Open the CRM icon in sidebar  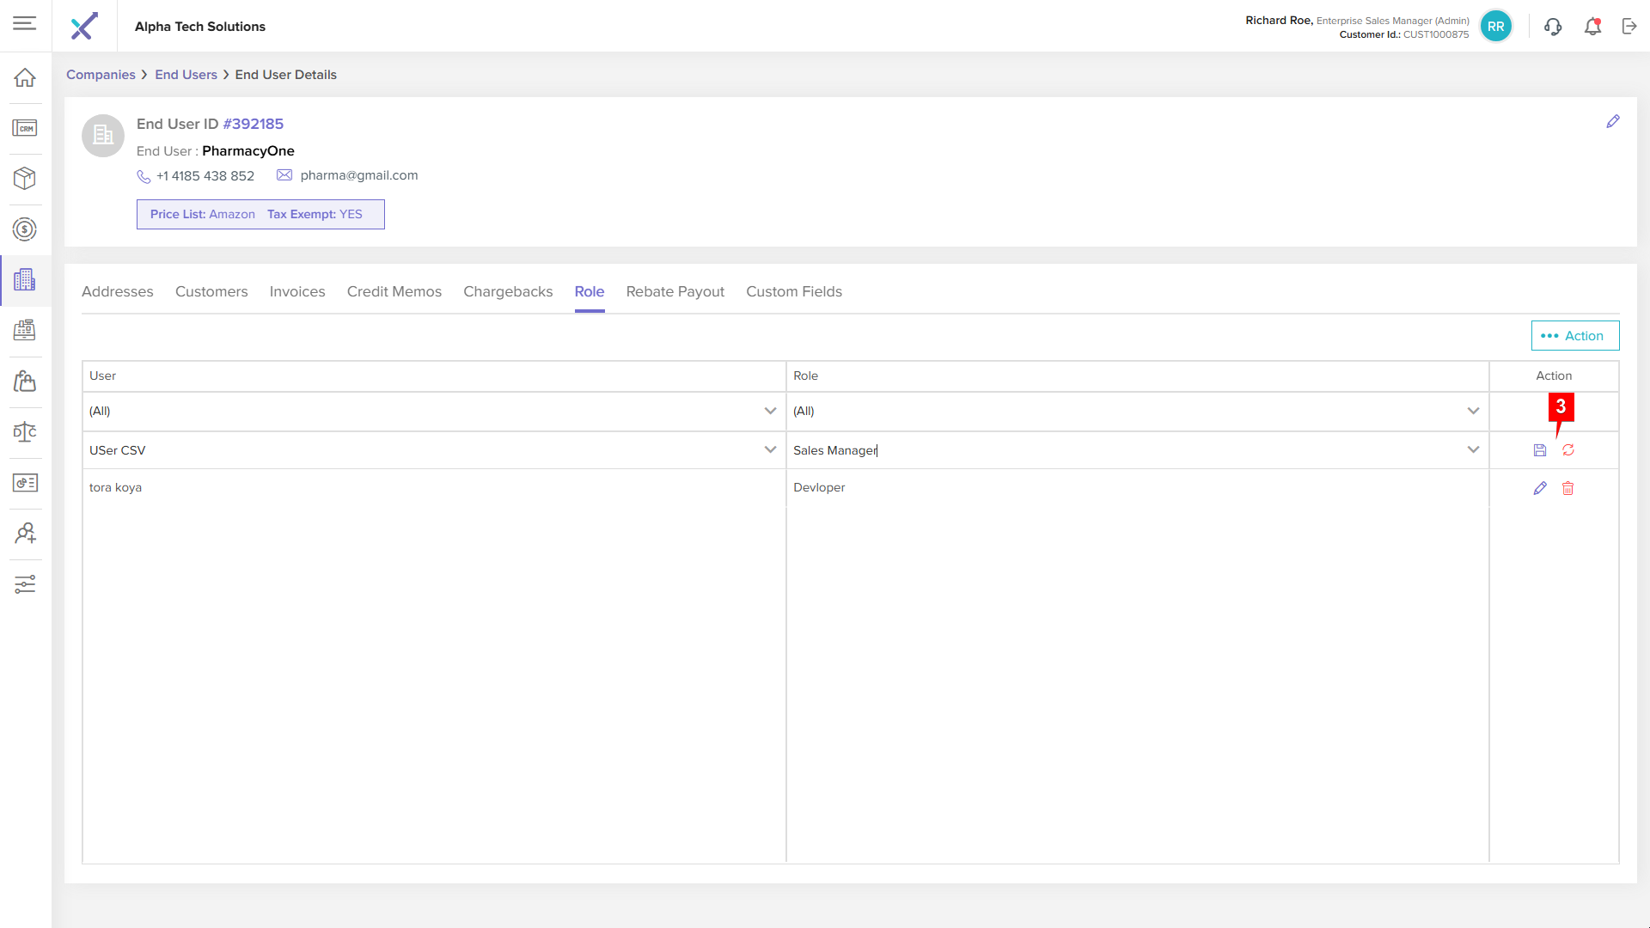click(25, 128)
